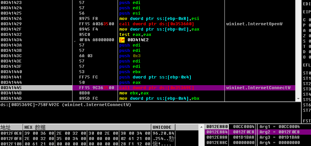Viewport: 311px width, 146px height.
Task: Select stack value 001D1BA8
Action: [x=242, y=137]
